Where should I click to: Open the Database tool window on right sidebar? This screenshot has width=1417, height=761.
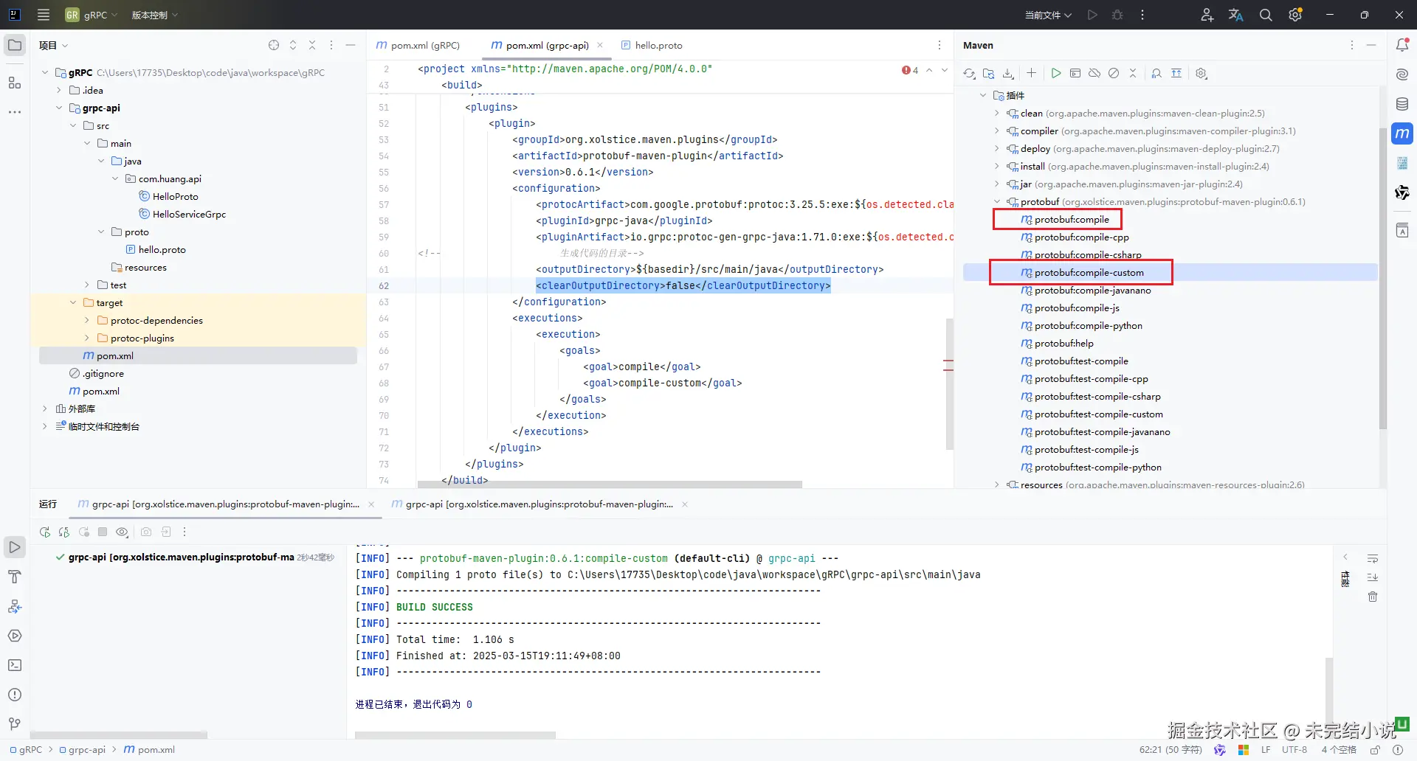point(1402,104)
